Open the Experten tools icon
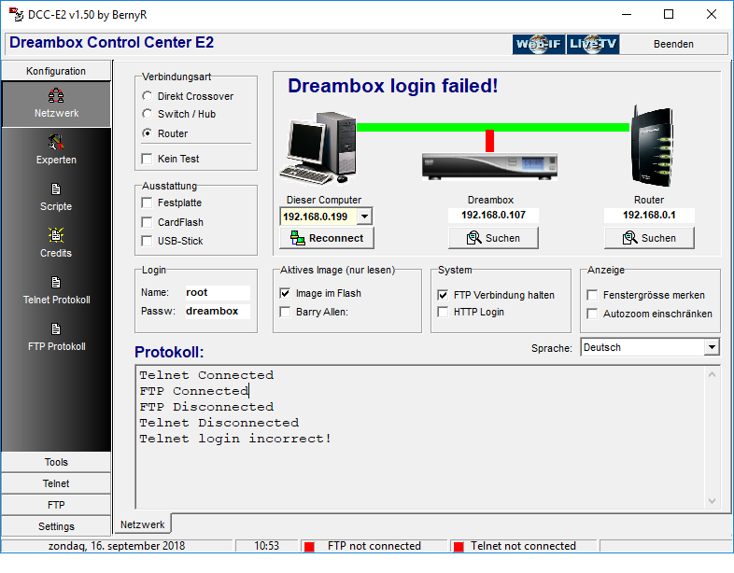Screen dimensions: 734x573 [x=56, y=142]
